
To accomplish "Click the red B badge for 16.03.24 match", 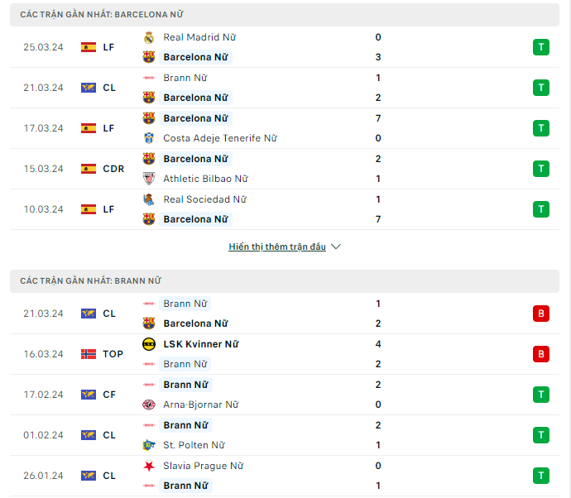I will click(540, 354).
